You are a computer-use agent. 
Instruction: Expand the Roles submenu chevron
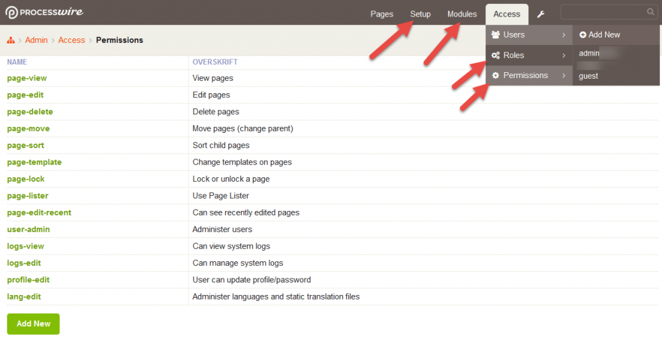[564, 56]
